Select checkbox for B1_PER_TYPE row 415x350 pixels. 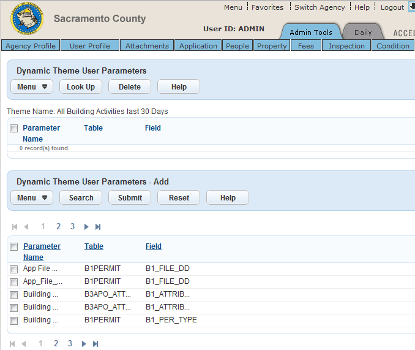(x=13, y=320)
